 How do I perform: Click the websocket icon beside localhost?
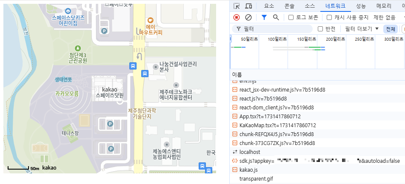(x=234, y=152)
